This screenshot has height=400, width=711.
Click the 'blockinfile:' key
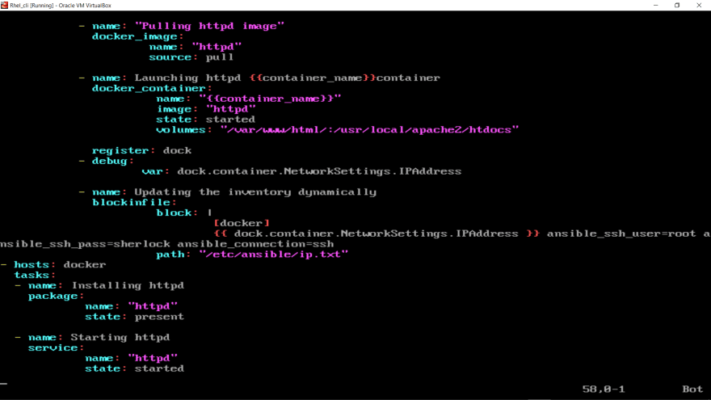134,202
